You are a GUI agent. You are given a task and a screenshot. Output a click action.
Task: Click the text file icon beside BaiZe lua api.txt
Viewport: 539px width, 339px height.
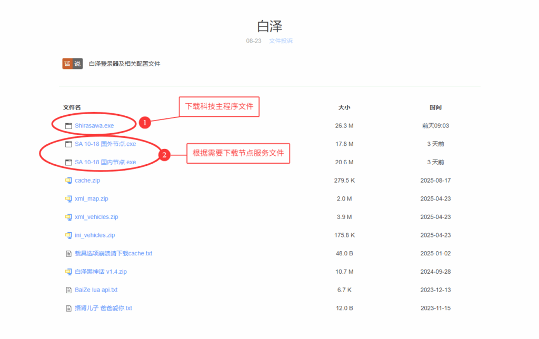click(68, 290)
